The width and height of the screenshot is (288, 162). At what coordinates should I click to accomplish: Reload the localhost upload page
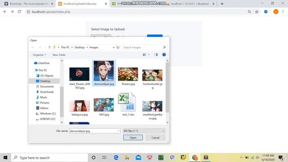point(19,12)
